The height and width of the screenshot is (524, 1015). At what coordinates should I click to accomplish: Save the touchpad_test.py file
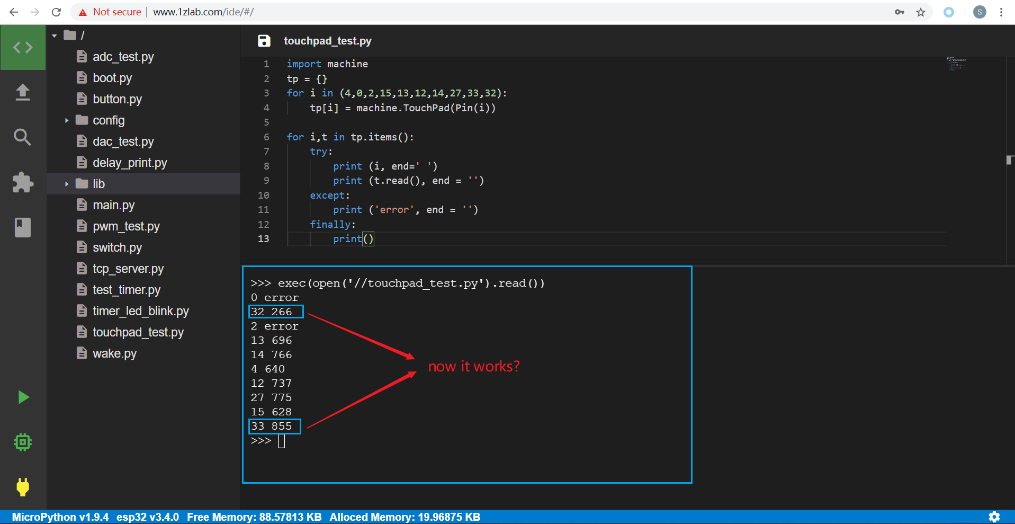pos(263,40)
